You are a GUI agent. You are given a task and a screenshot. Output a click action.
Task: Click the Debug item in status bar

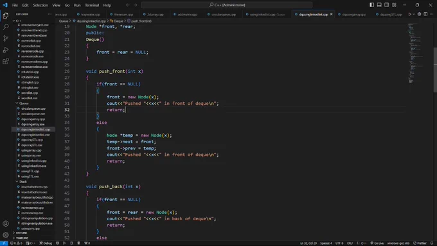[46, 243]
